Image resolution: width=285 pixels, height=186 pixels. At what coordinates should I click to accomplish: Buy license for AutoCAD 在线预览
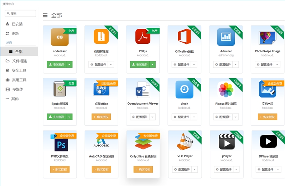coord(101,169)
